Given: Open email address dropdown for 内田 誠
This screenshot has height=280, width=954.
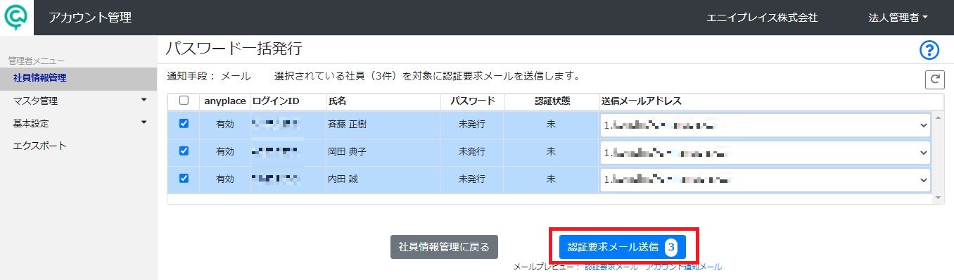Looking at the screenshot, I should tap(765, 180).
